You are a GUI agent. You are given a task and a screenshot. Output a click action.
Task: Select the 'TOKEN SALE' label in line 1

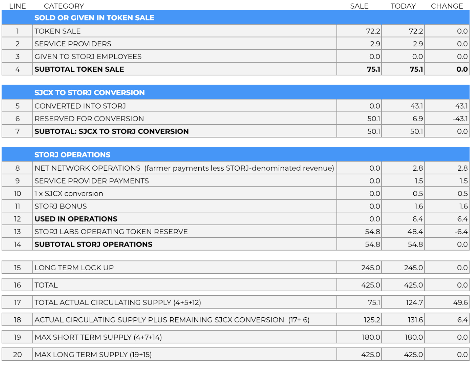(x=58, y=31)
